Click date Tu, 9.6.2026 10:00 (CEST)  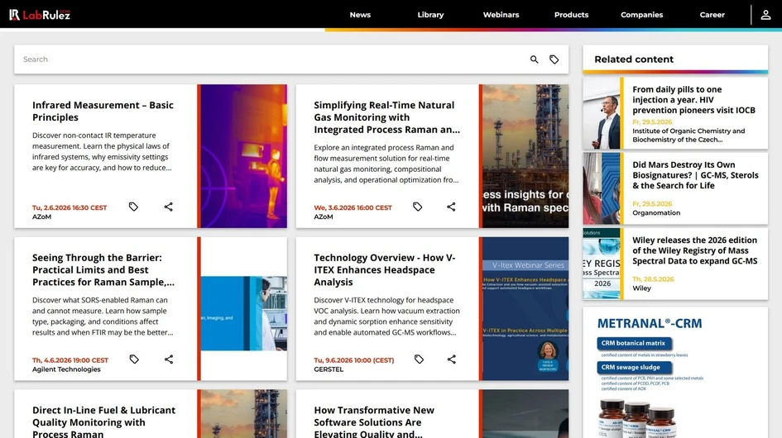tap(354, 360)
